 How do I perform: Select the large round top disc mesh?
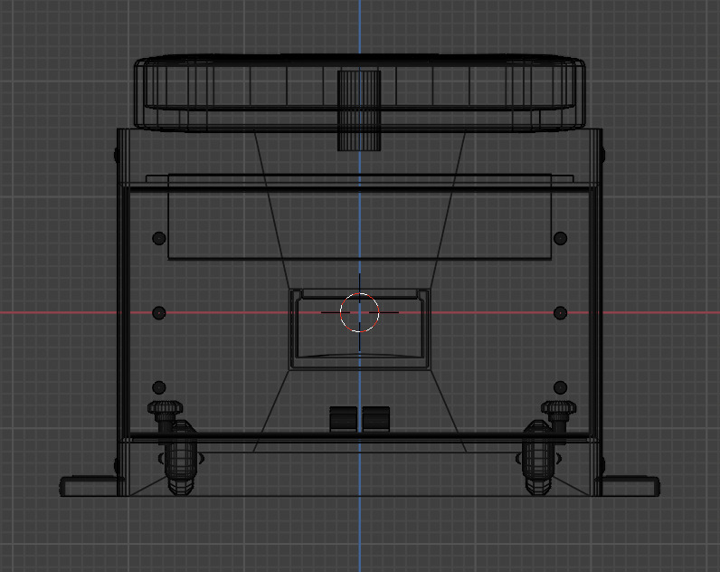click(x=359, y=93)
